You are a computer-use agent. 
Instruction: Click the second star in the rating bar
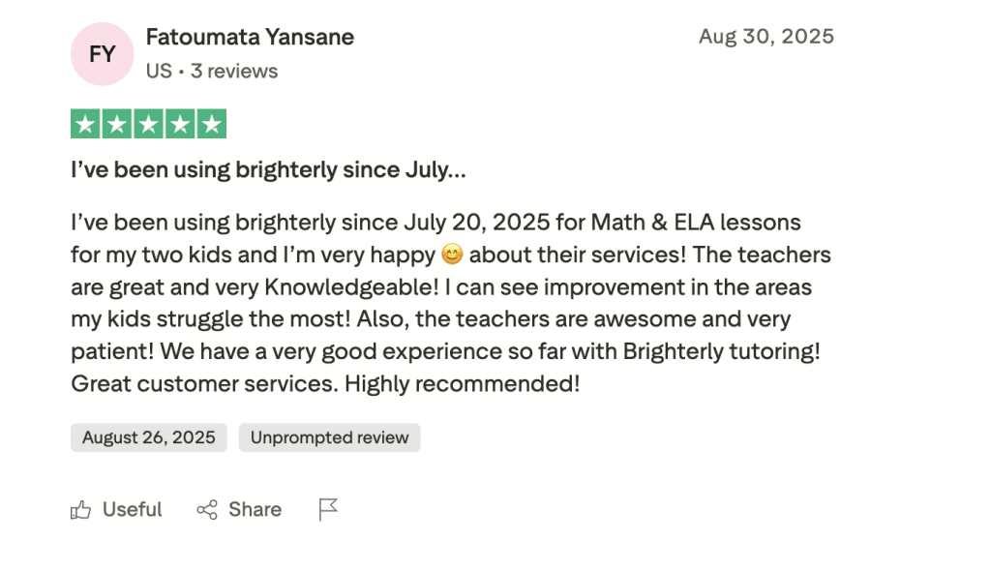click(x=117, y=123)
